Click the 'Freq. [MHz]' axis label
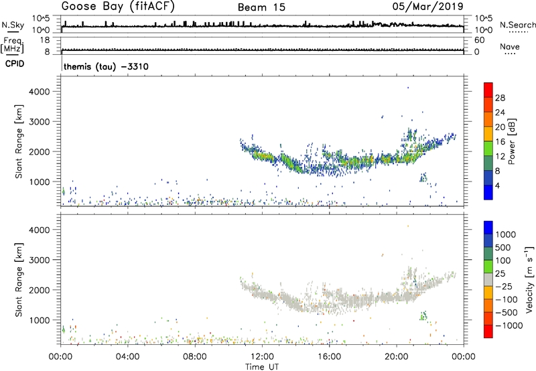Viewport: 536px width, 371px height. [x=13, y=45]
